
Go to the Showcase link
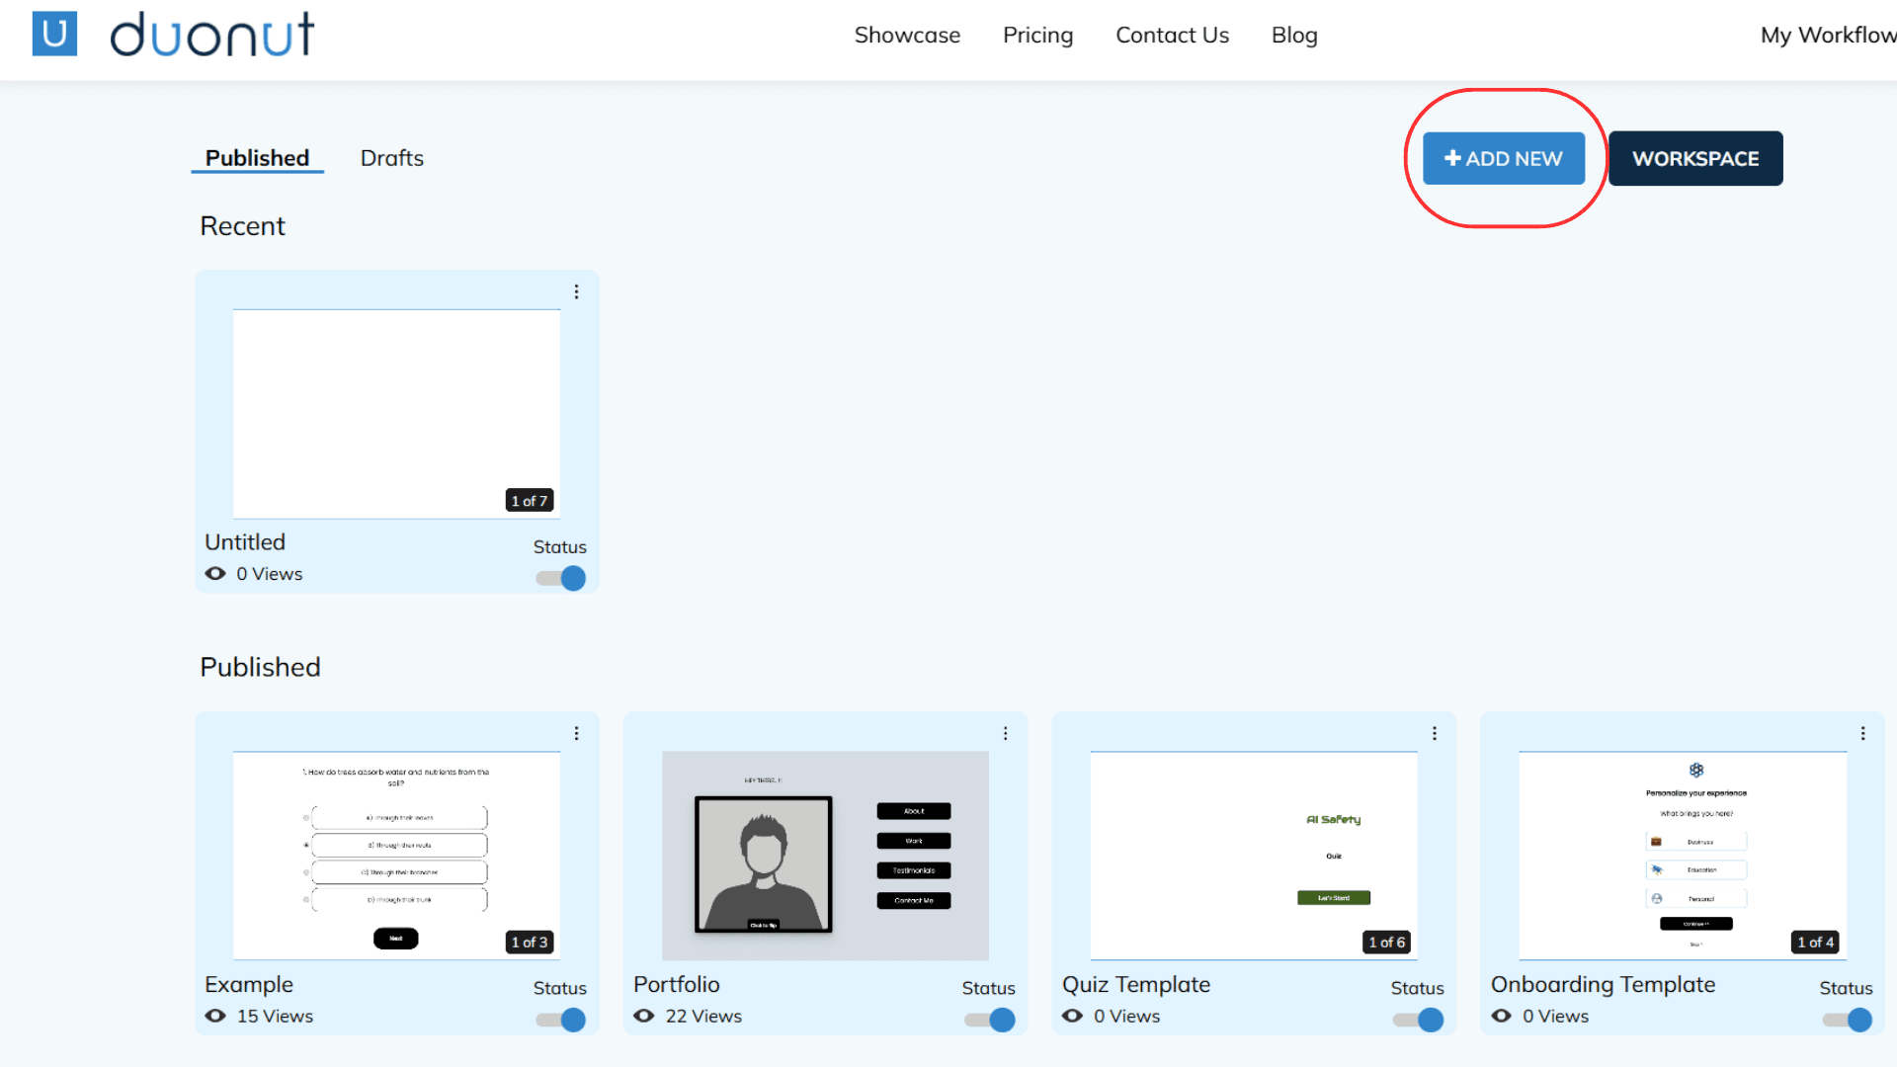[907, 36]
